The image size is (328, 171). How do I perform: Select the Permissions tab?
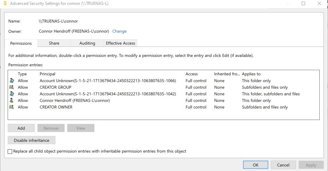[21, 43]
